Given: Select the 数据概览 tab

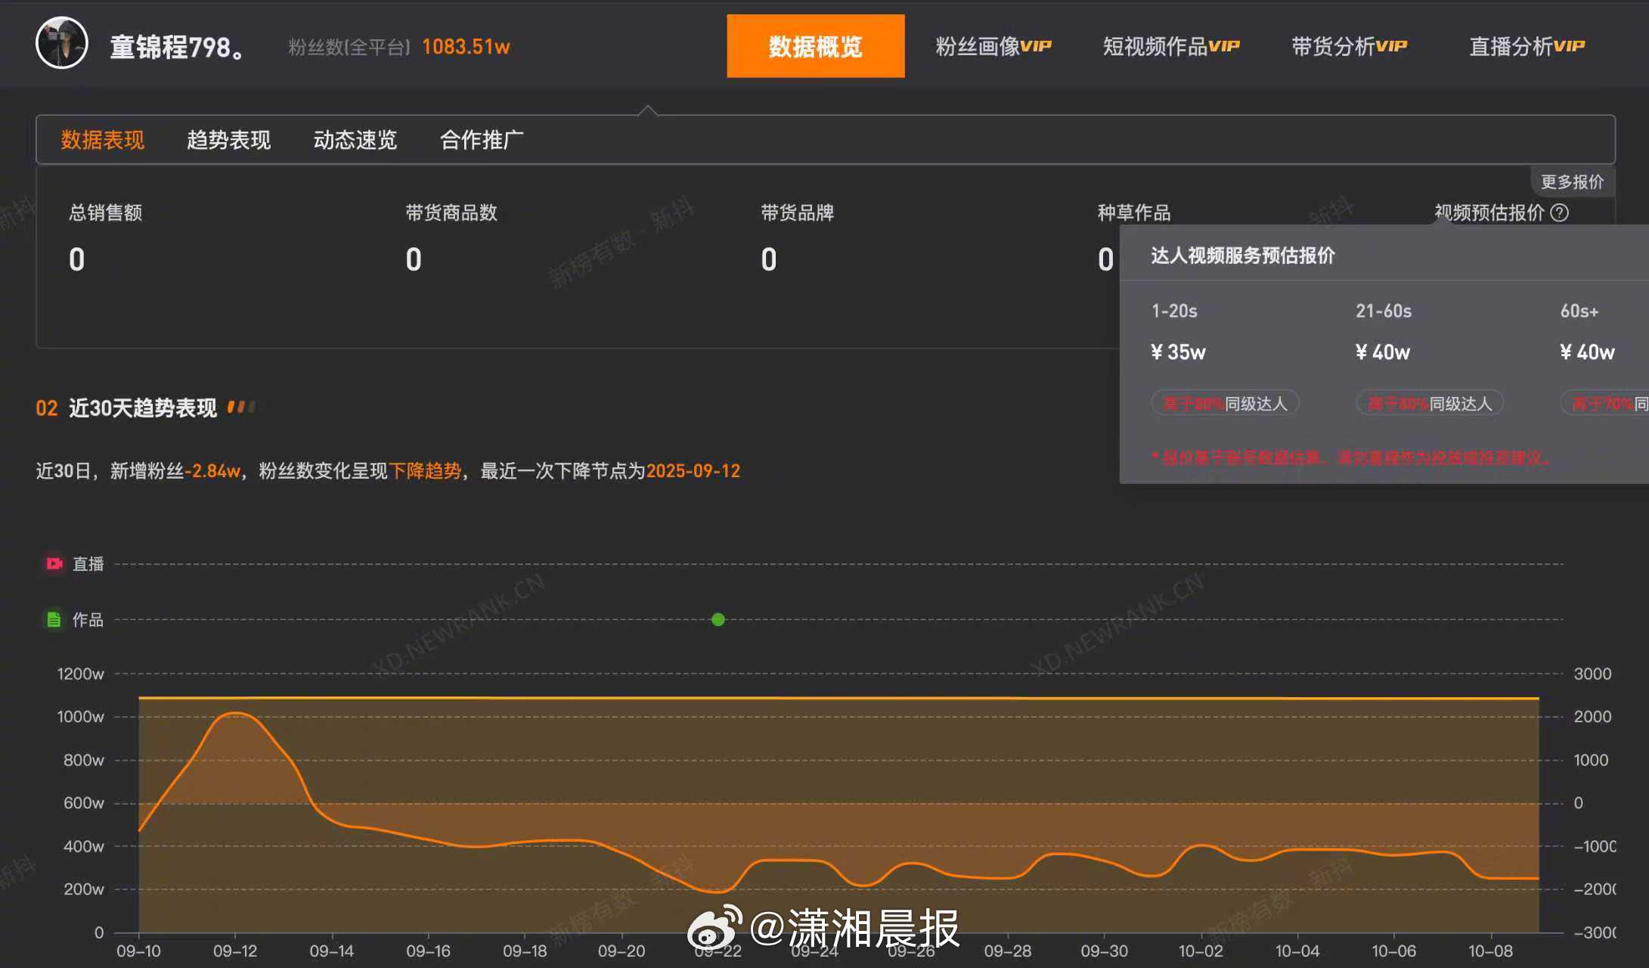Looking at the screenshot, I should coord(815,46).
